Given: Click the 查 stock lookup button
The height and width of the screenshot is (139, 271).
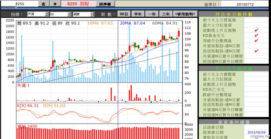Looking at the screenshot, I should [x=43, y=4].
